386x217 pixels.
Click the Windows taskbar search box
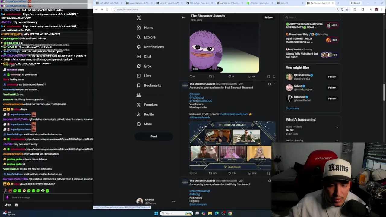click(x=177, y=213)
